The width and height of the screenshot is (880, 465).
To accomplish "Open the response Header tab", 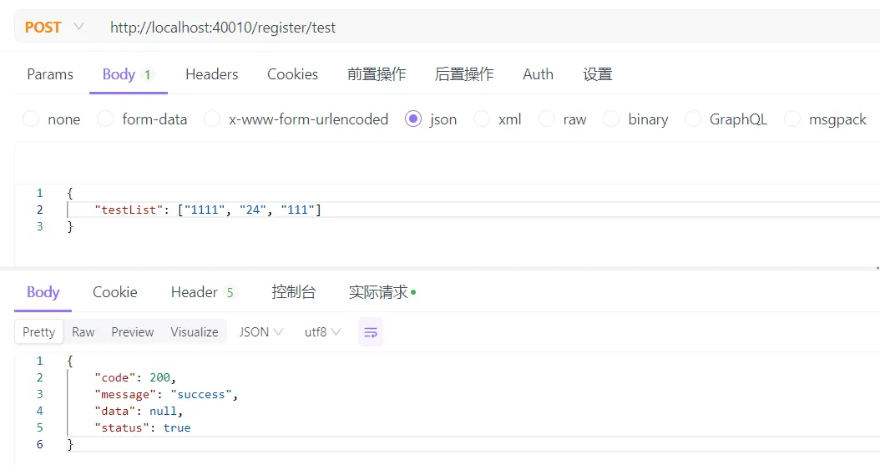I will pos(202,292).
